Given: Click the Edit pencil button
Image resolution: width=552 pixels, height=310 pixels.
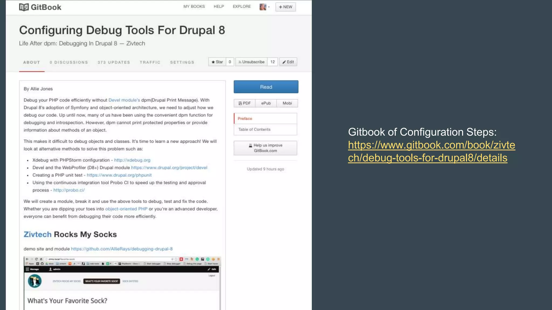Looking at the screenshot, I should pyautogui.click(x=288, y=62).
